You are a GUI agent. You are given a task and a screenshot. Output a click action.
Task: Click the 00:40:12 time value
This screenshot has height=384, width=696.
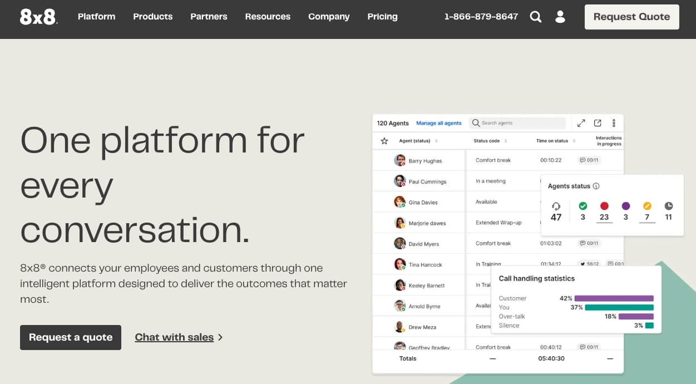click(551, 347)
